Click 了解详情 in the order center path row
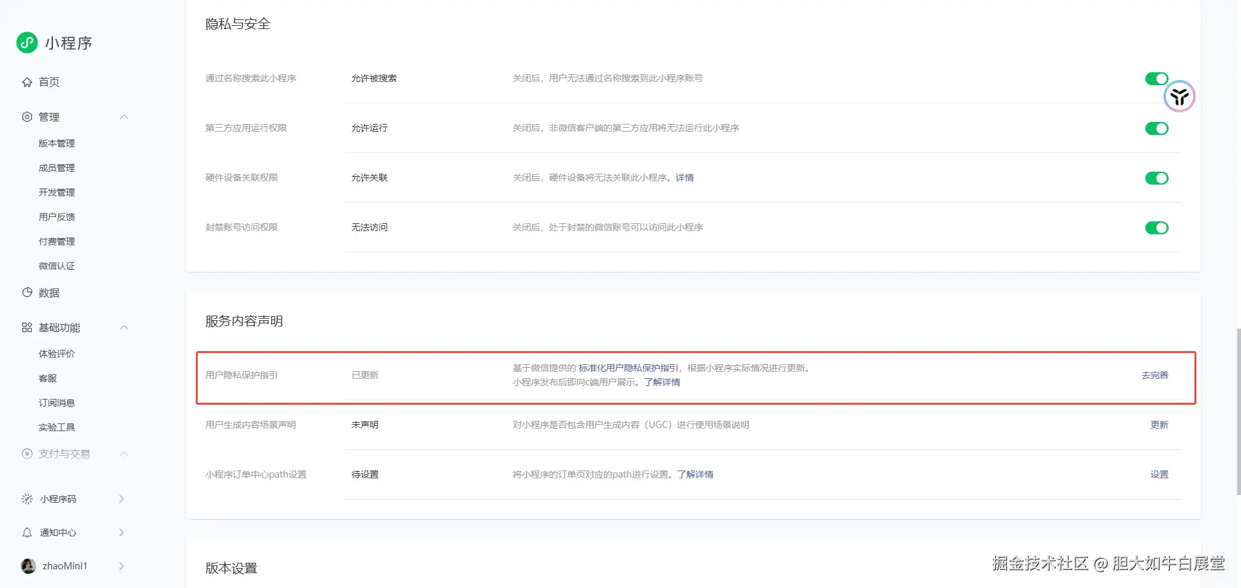 [x=695, y=474]
